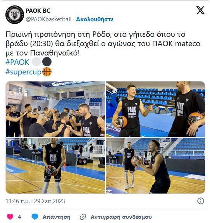Open the #supercup hashtag

[24, 72]
